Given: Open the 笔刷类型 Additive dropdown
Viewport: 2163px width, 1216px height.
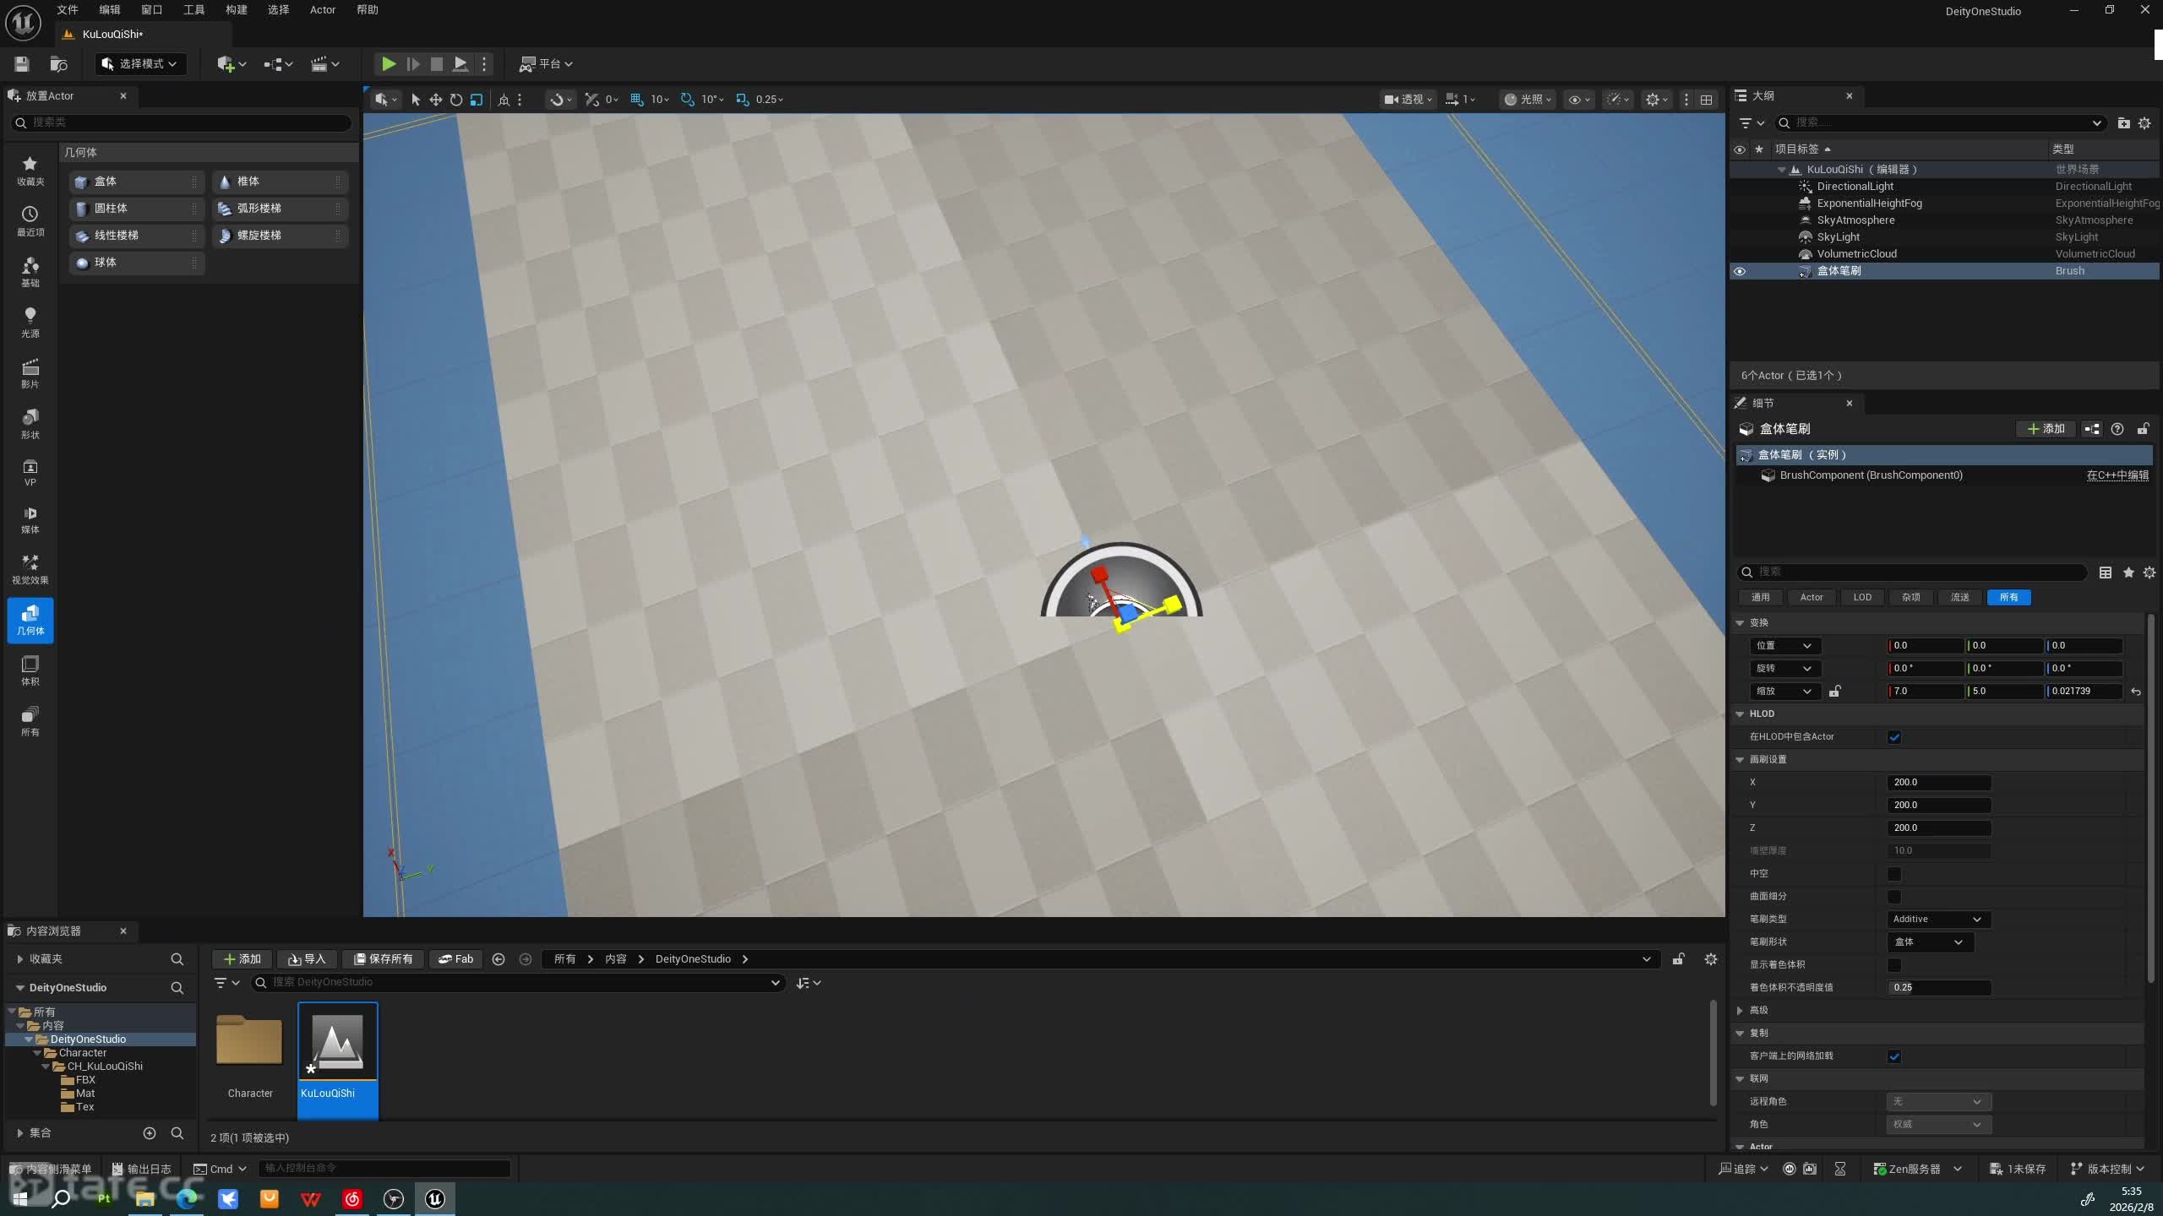Looking at the screenshot, I should tap(1938, 920).
